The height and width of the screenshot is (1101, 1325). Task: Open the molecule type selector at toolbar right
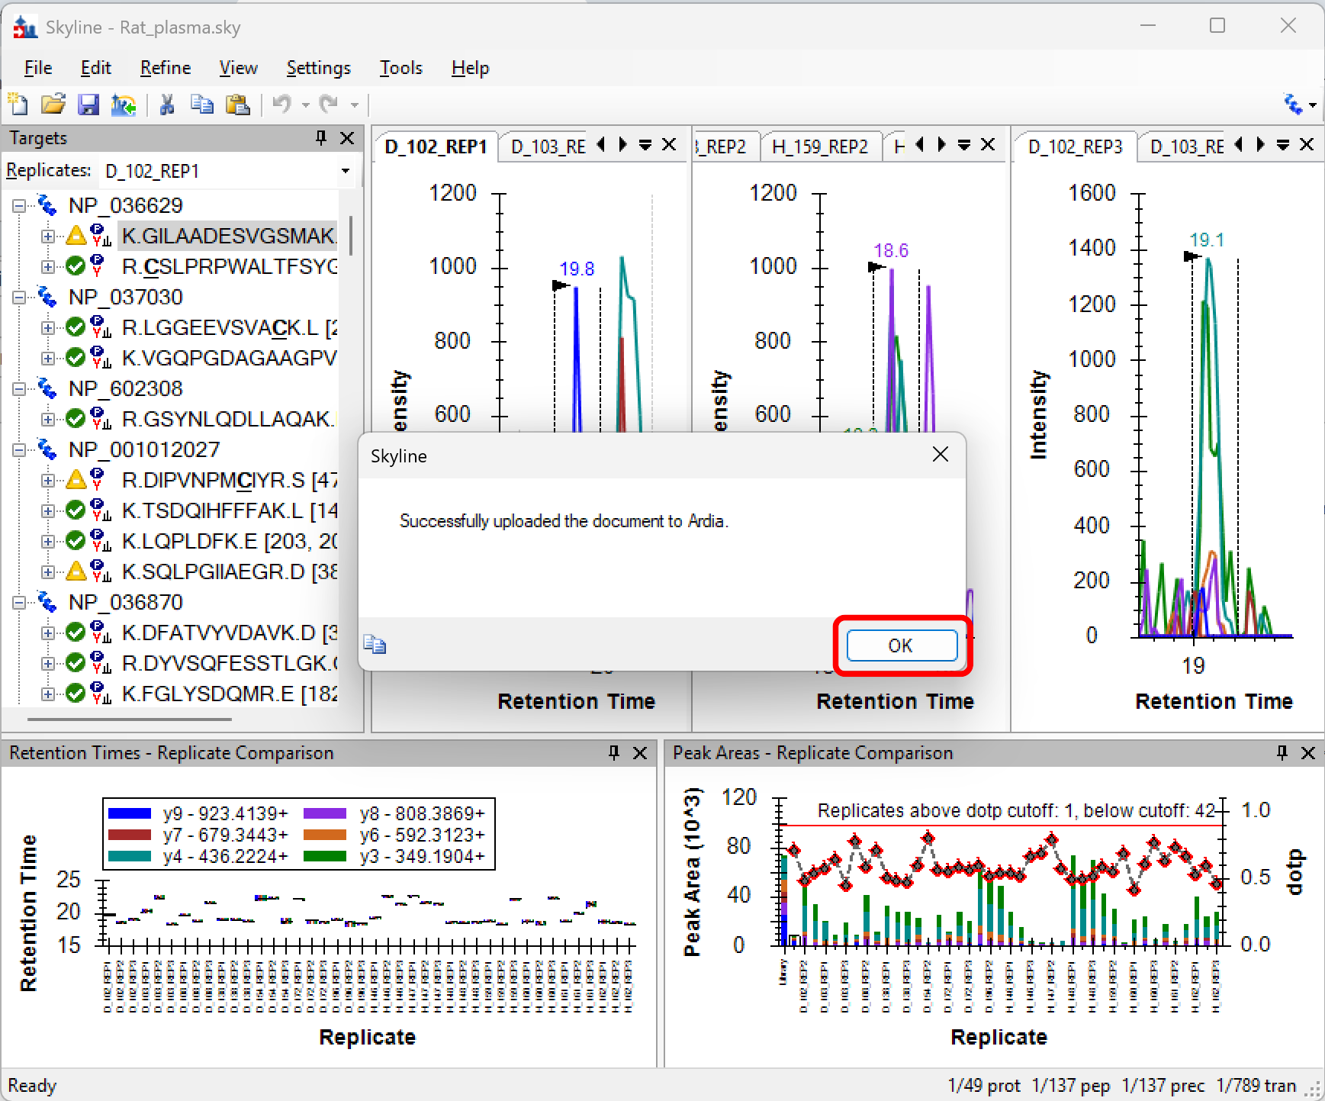coord(1300,105)
